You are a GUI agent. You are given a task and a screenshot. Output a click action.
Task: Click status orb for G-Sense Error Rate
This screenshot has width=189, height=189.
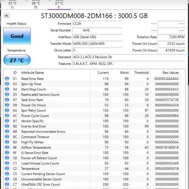pos(7,153)
